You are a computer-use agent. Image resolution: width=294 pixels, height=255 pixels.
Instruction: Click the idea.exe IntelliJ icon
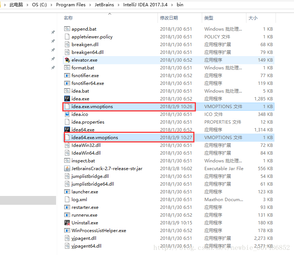67,99
